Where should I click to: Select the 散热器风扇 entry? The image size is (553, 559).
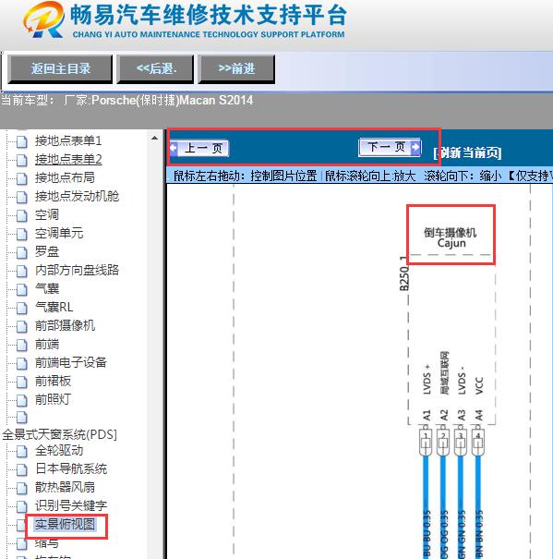coord(65,487)
